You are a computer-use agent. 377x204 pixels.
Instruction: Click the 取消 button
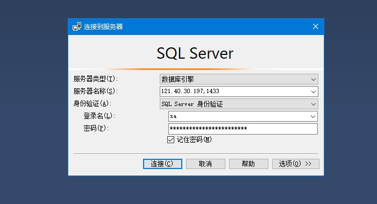(x=205, y=164)
